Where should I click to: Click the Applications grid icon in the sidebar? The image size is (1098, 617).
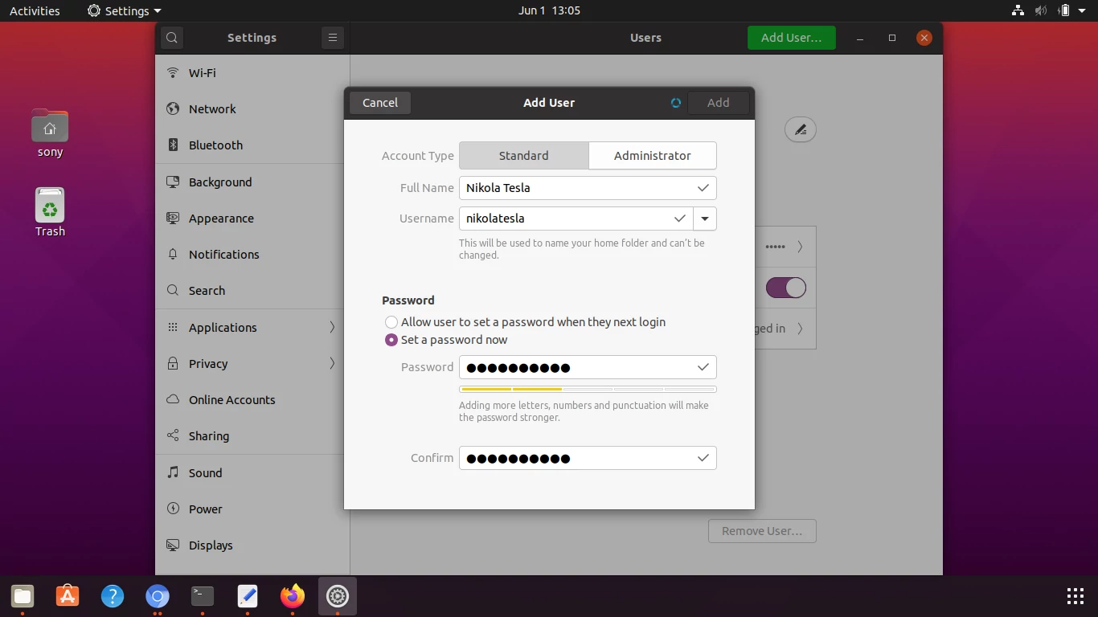[x=173, y=327]
